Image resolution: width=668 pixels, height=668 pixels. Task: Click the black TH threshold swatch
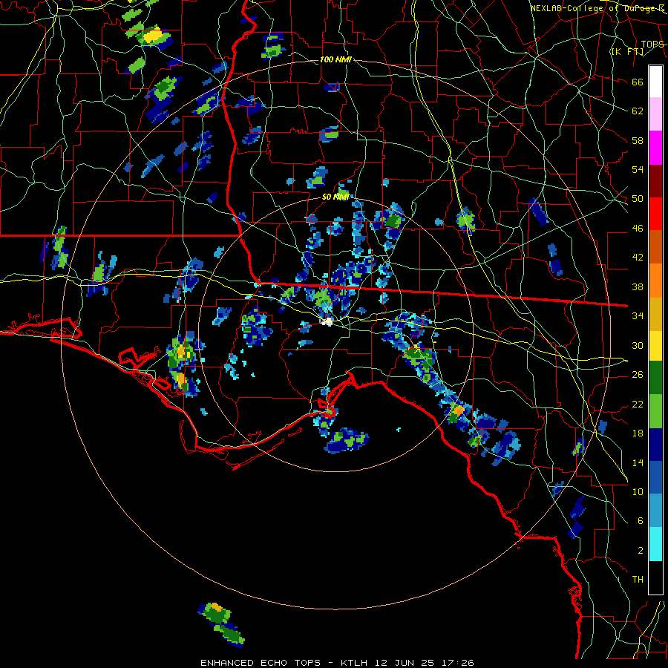click(655, 577)
